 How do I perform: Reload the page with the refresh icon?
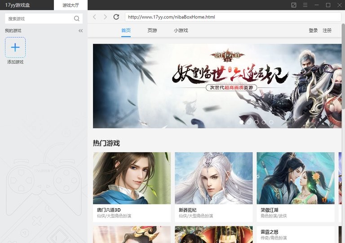(116, 17)
